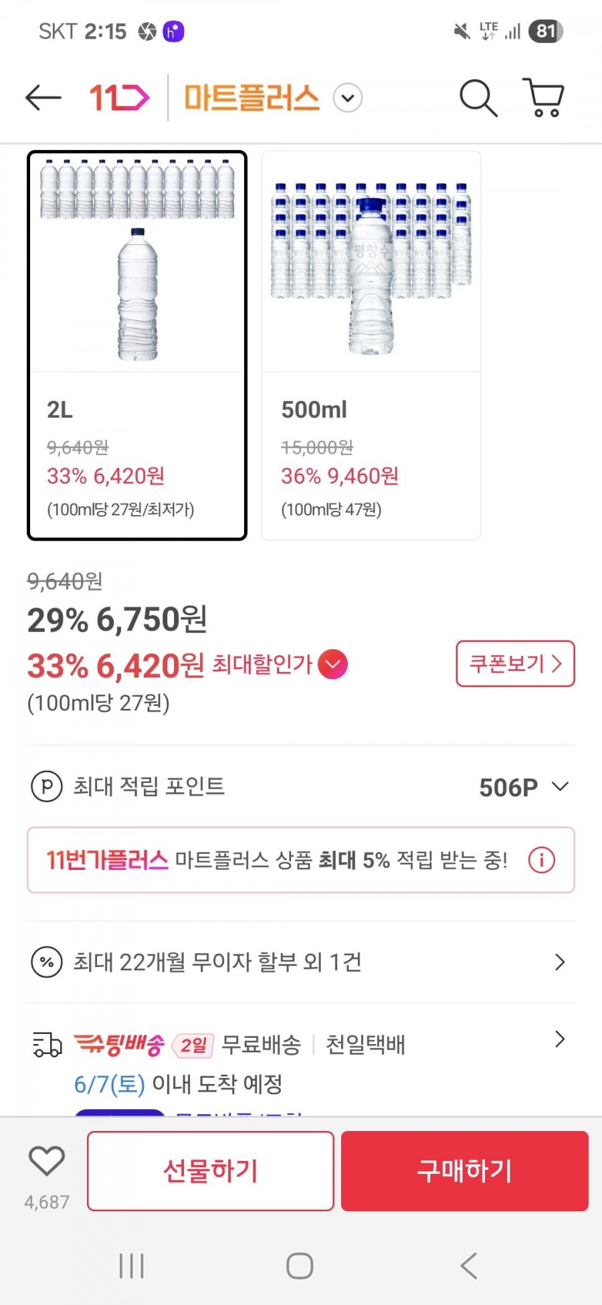
Task: Open the shopping cart icon
Action: [x=543, y=98]
